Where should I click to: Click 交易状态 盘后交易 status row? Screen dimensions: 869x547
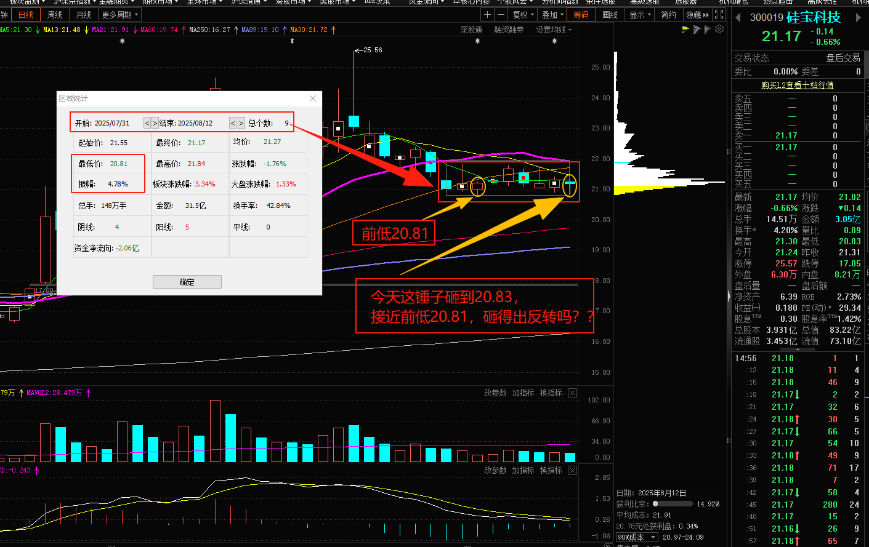[x=798, y=58]
